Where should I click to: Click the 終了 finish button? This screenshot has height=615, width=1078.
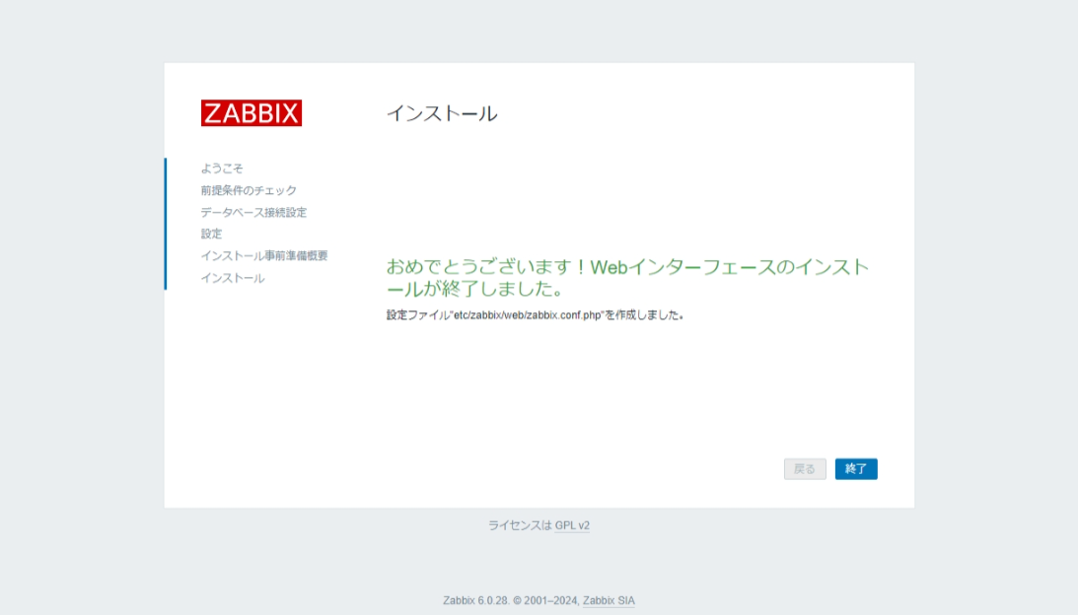pos(856,468)
